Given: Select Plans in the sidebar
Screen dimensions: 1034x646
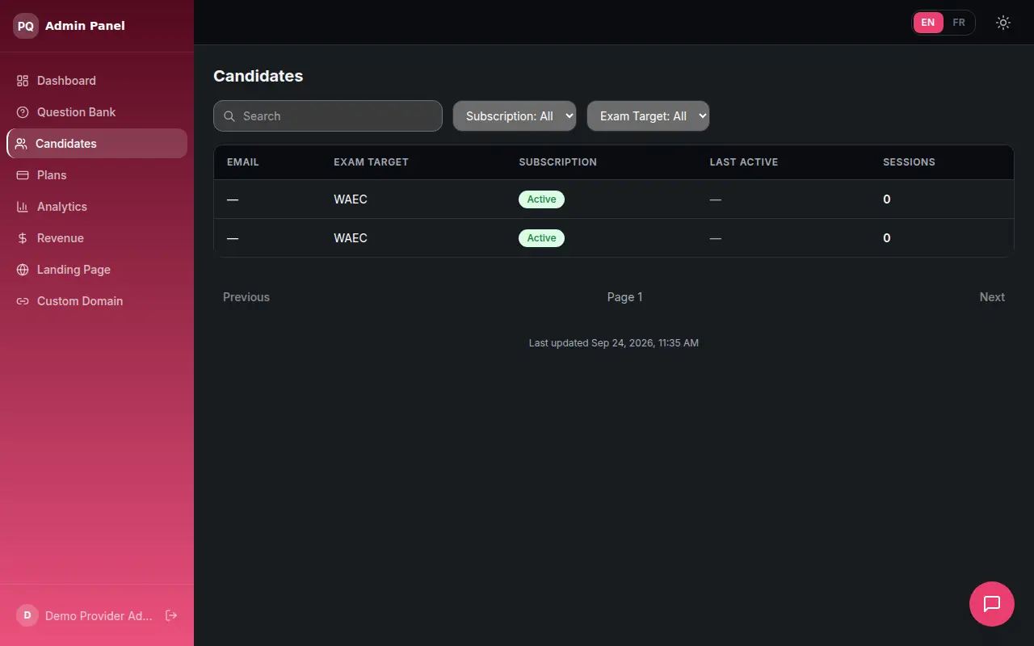Looking at the screenshot, I should point(97,175).
